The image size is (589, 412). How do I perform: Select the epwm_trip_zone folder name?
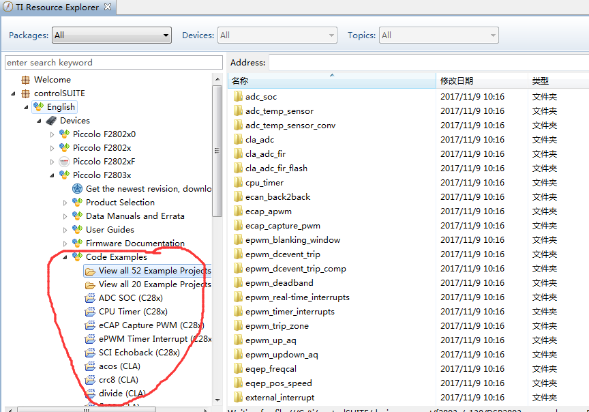pyautogui.click(x=277, y=326)
